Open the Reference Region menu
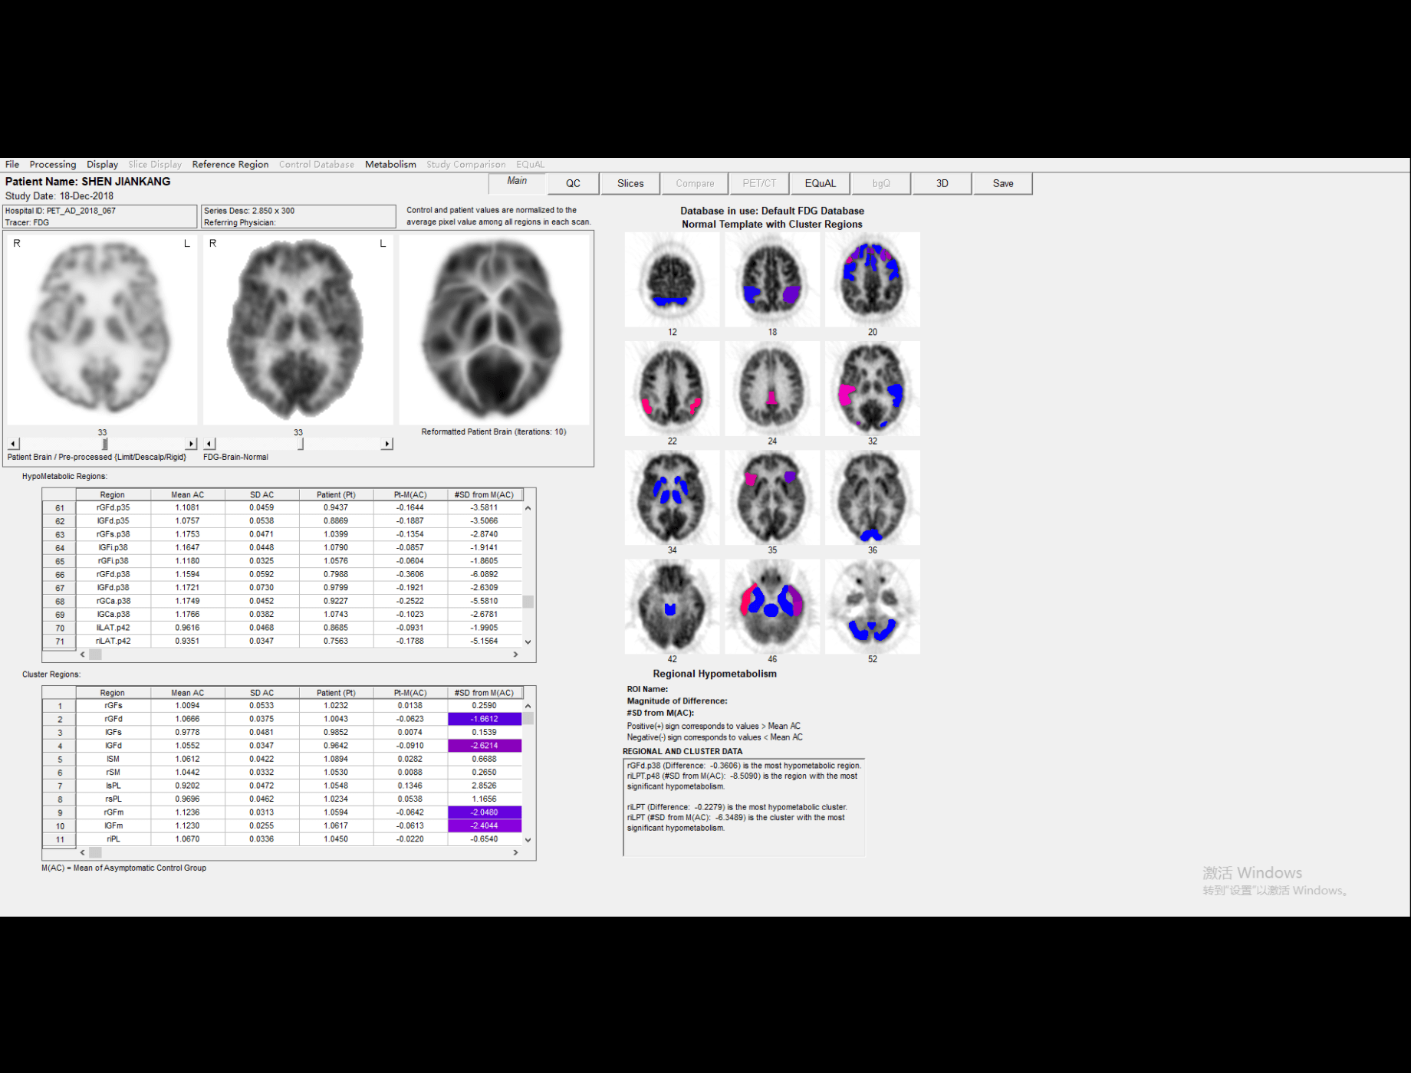Viewport: 1411px width, 1073px height. [x=230, y=164]
